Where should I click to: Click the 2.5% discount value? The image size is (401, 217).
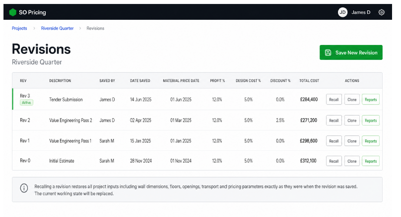tap(280, 120)
